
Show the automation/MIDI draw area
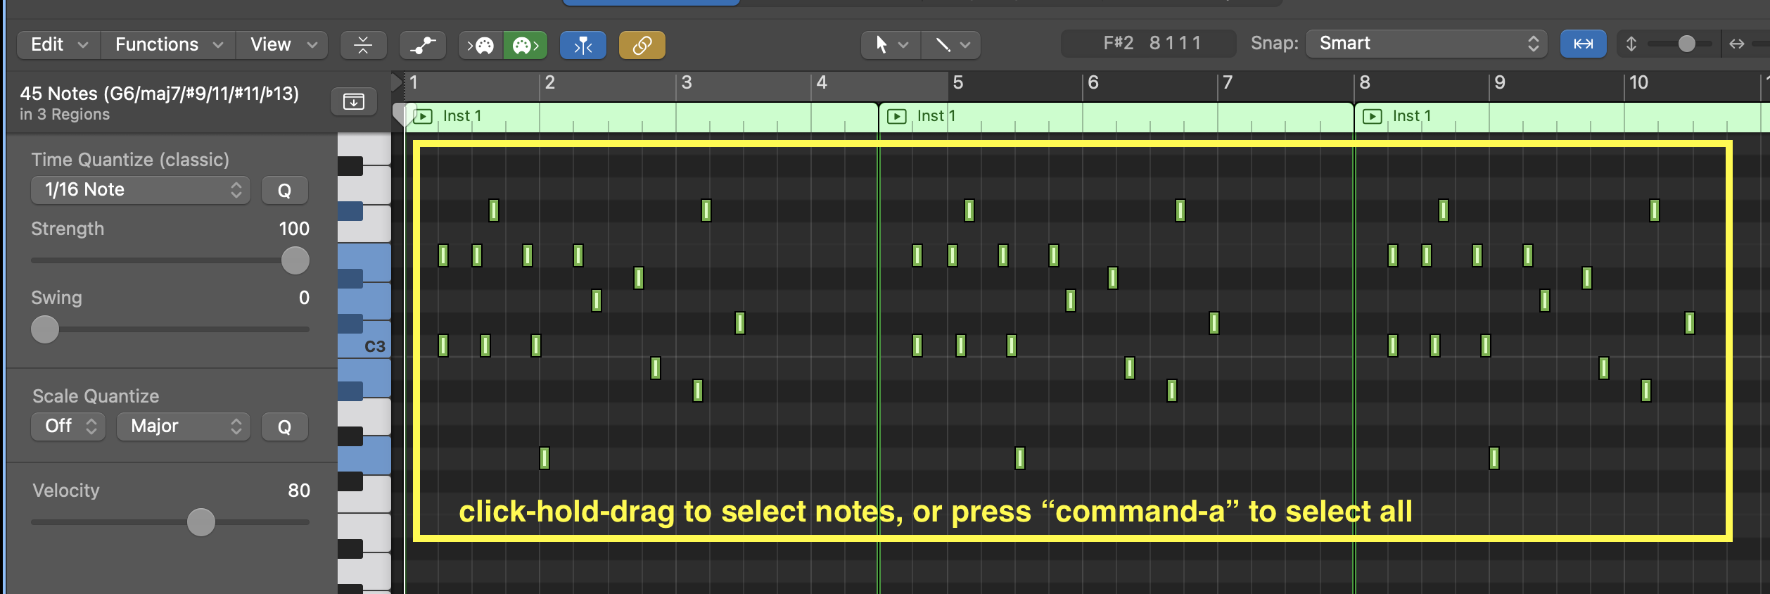point(423,45)
